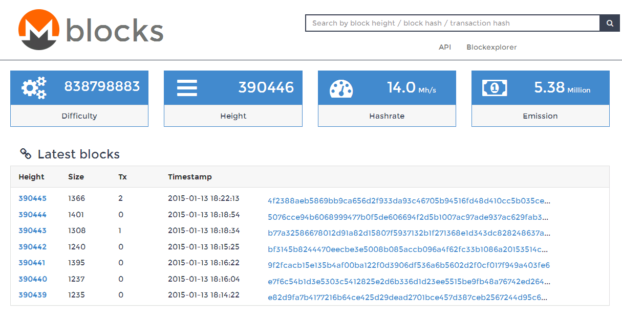
Task: Open block hash starting bf3145b82
Action: click(408, 249)
